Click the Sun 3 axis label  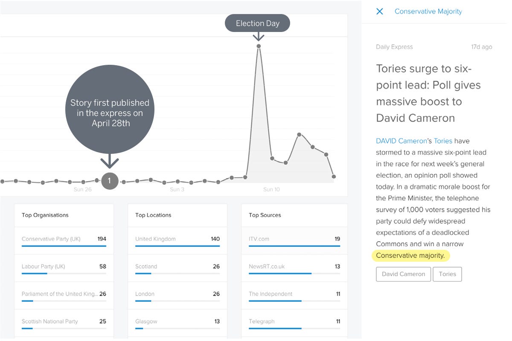pos(177,189)
